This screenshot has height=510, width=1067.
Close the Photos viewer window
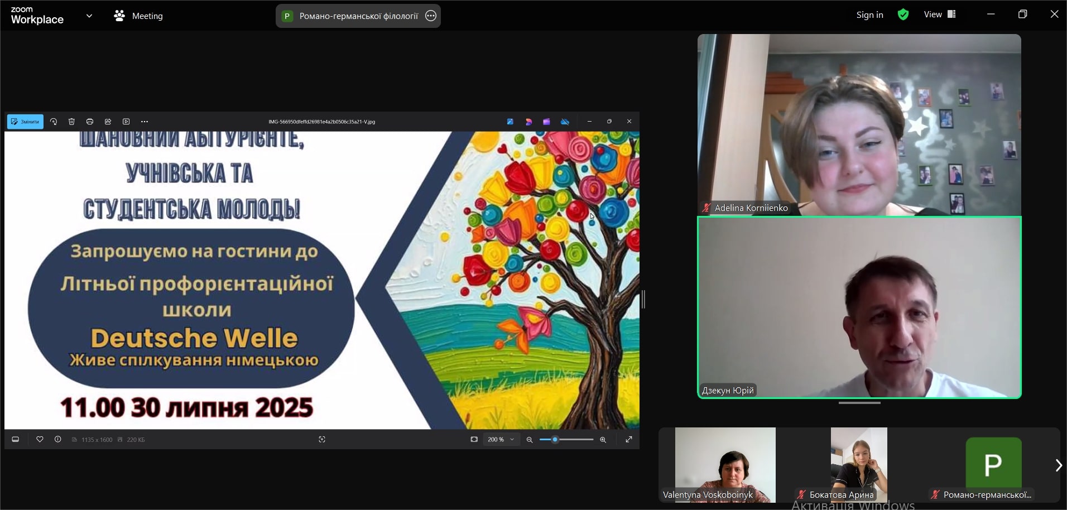click(x=629, y=122)
